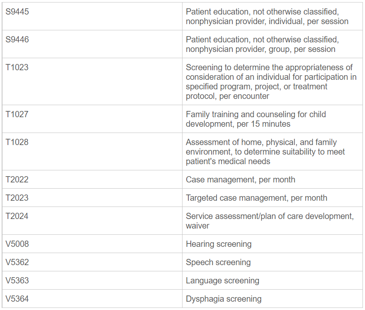Click the Hearing screening description
The height and width of the screenshot is (310, 365).
[219, 244]
